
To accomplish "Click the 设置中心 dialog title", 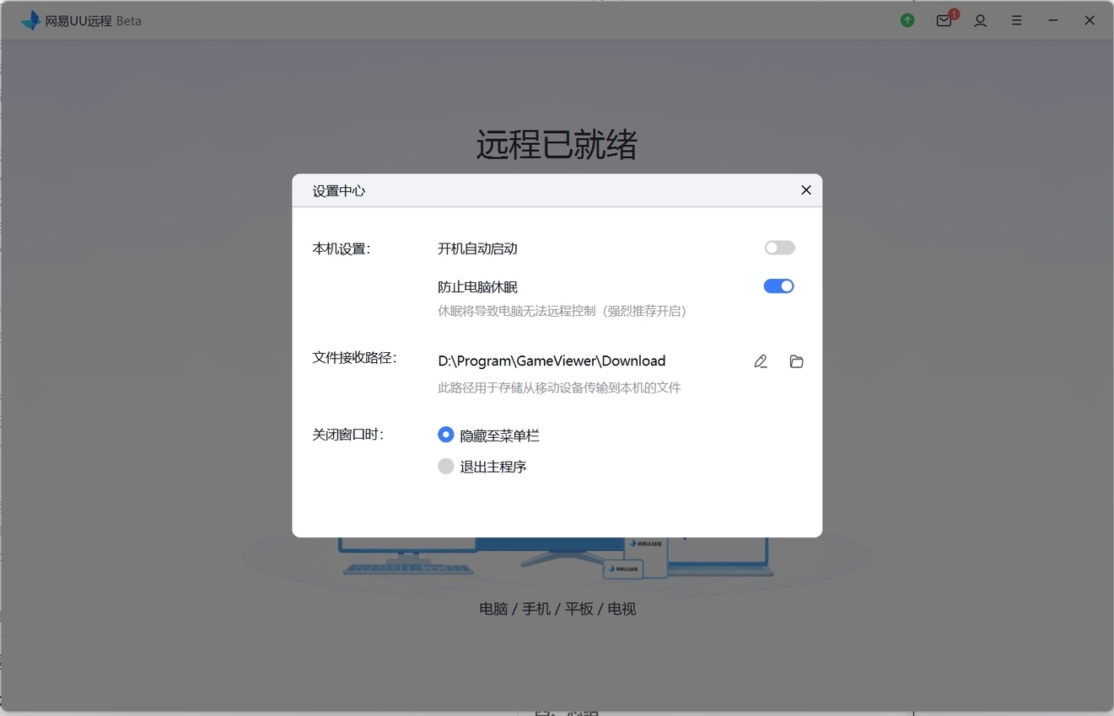I will [x=339, y=190].
